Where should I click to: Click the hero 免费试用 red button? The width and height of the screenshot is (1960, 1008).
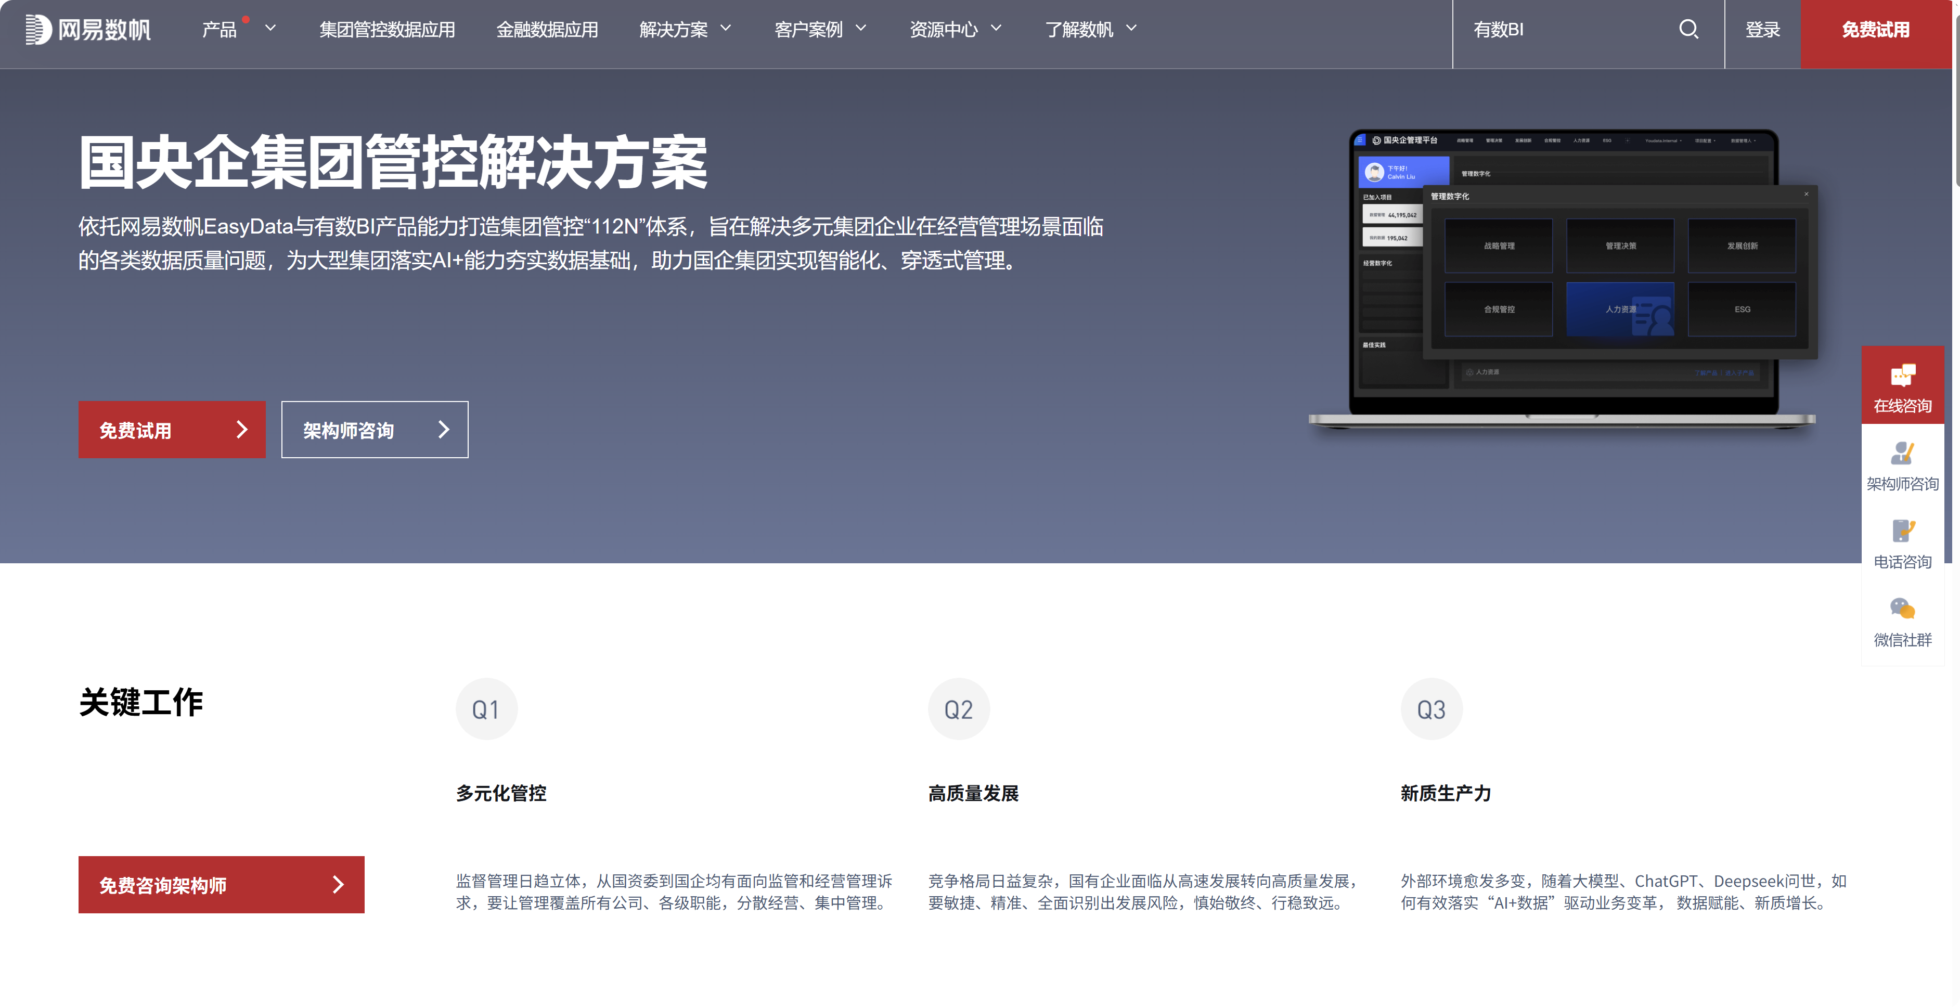coord(172,430)
